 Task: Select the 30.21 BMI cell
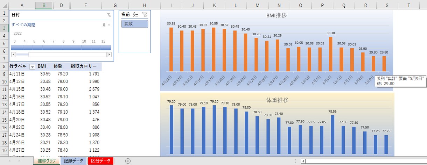pyautogui.click(x=44, y=143)
